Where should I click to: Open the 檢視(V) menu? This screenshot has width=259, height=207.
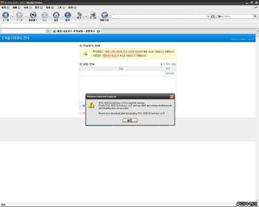click(x=28, y=8)
